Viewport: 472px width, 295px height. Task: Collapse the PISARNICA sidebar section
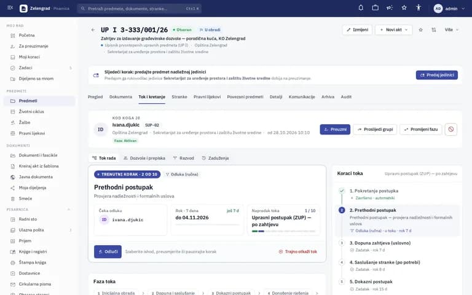point(69,209)
